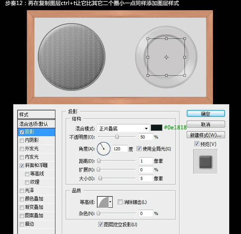The width and height of the screenshot is (241, 234).
Task: Click the 角度 angle dial
Action: coord(104,149)
